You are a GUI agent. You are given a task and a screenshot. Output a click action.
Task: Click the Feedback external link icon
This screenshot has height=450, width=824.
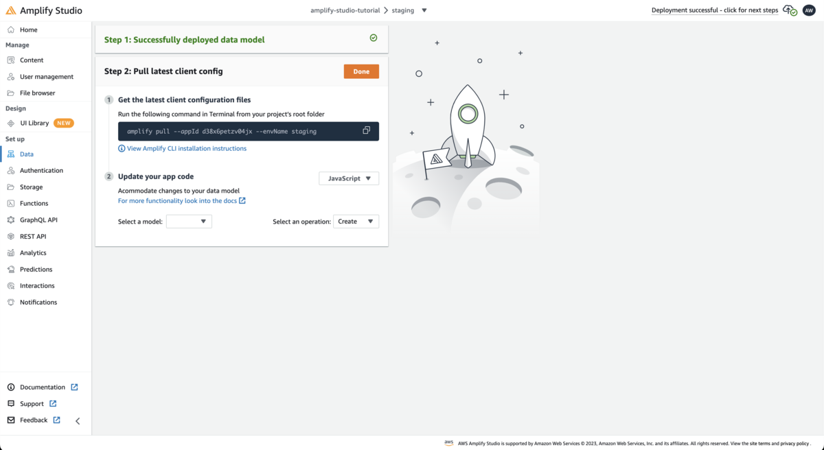[56, 420]
